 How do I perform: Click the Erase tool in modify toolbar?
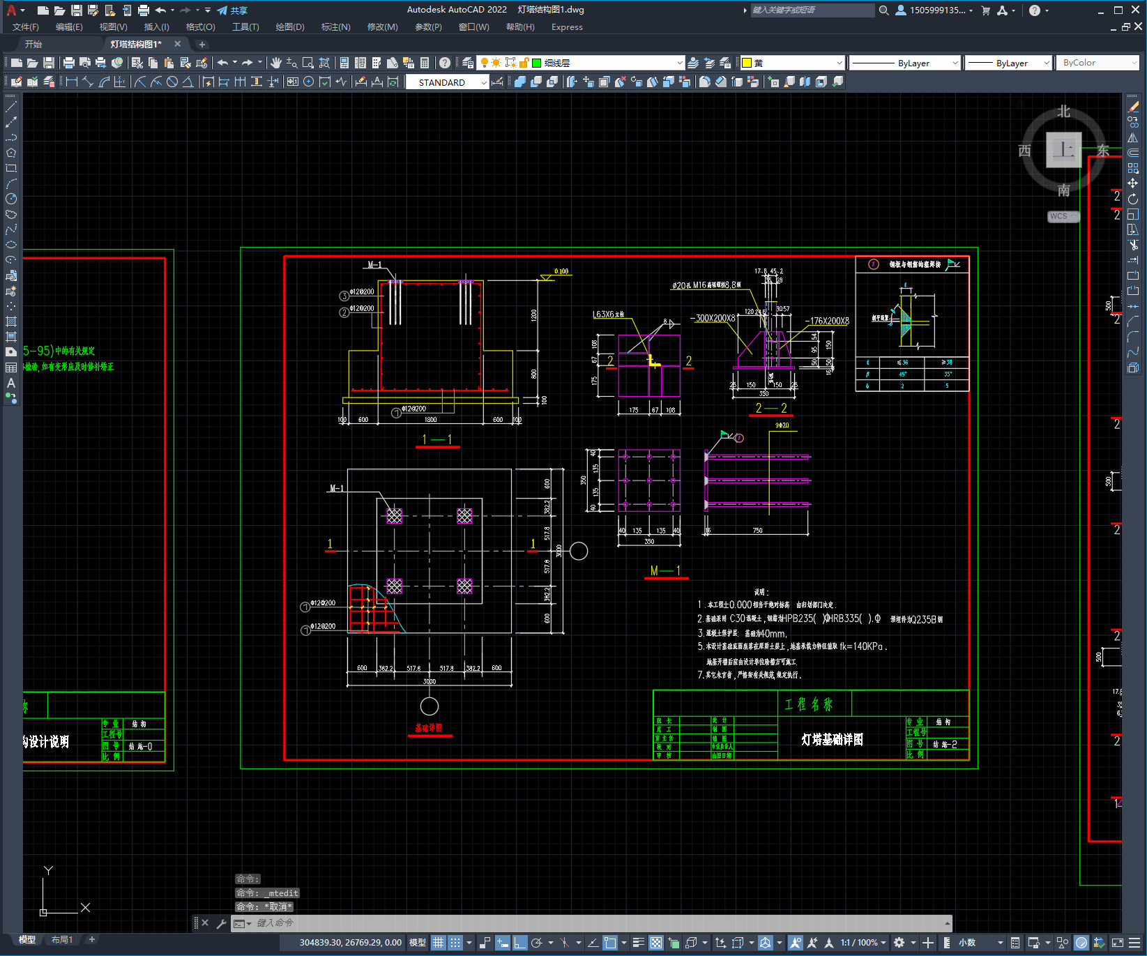click(1133, 107)
